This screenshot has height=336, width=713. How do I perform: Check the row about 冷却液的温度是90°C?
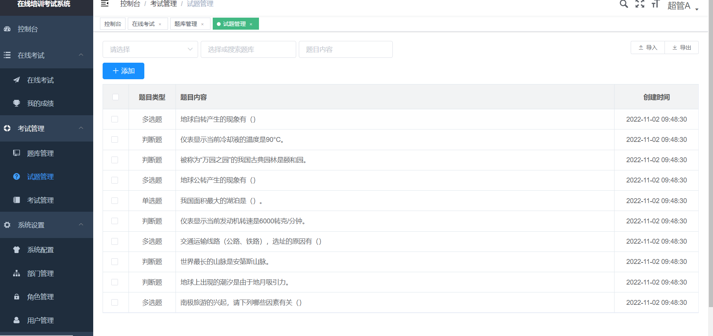coord(115,139)
